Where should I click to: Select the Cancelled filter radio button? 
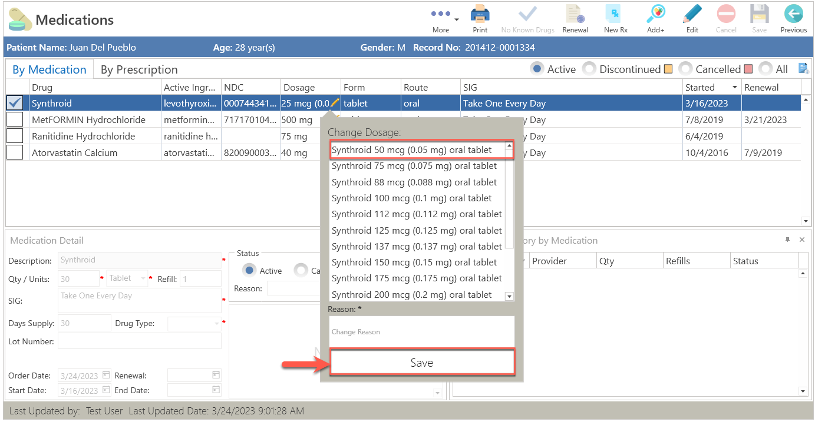(x=685, y=69)
